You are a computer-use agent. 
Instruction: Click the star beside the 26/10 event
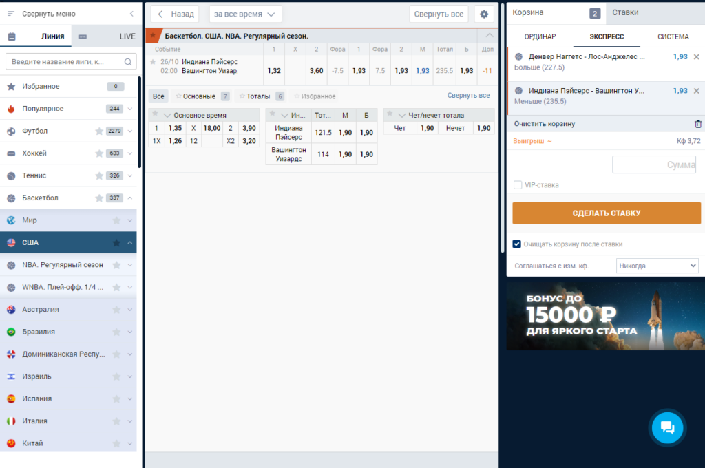tap(153, 61)
